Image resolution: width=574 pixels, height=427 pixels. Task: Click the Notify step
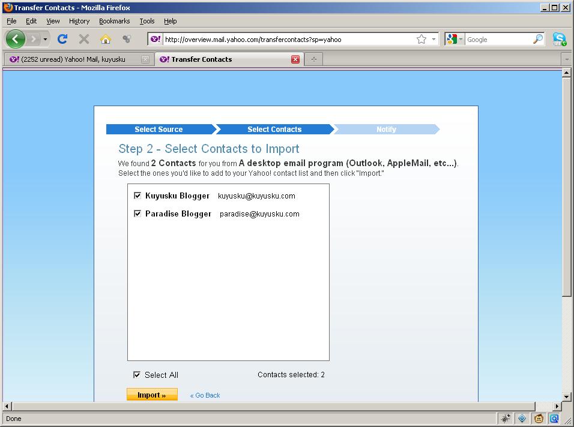(386, 130)
